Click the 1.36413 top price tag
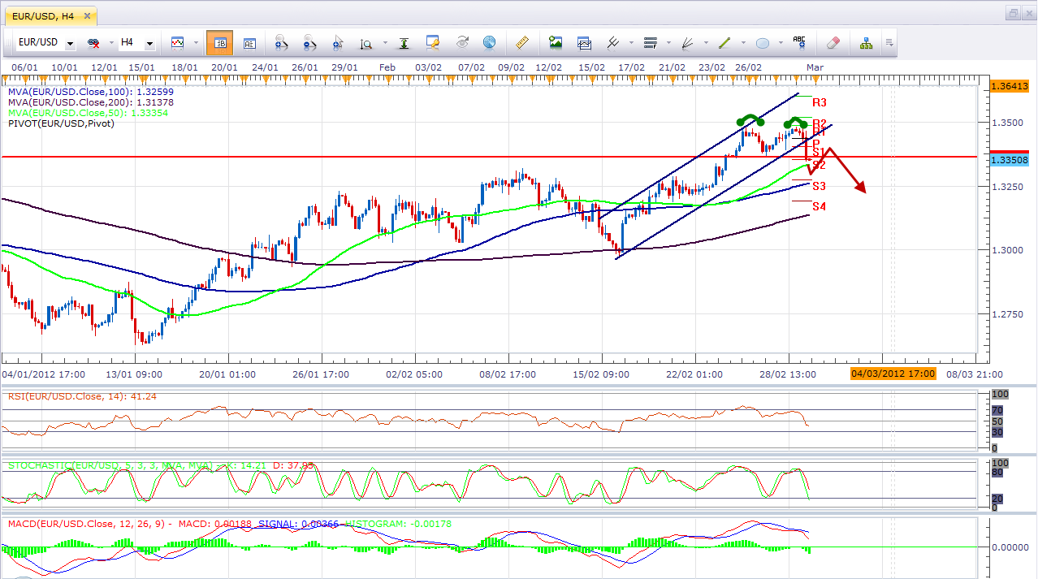The width and height of the screenshot is (1038, 579). click(1010, 85)
